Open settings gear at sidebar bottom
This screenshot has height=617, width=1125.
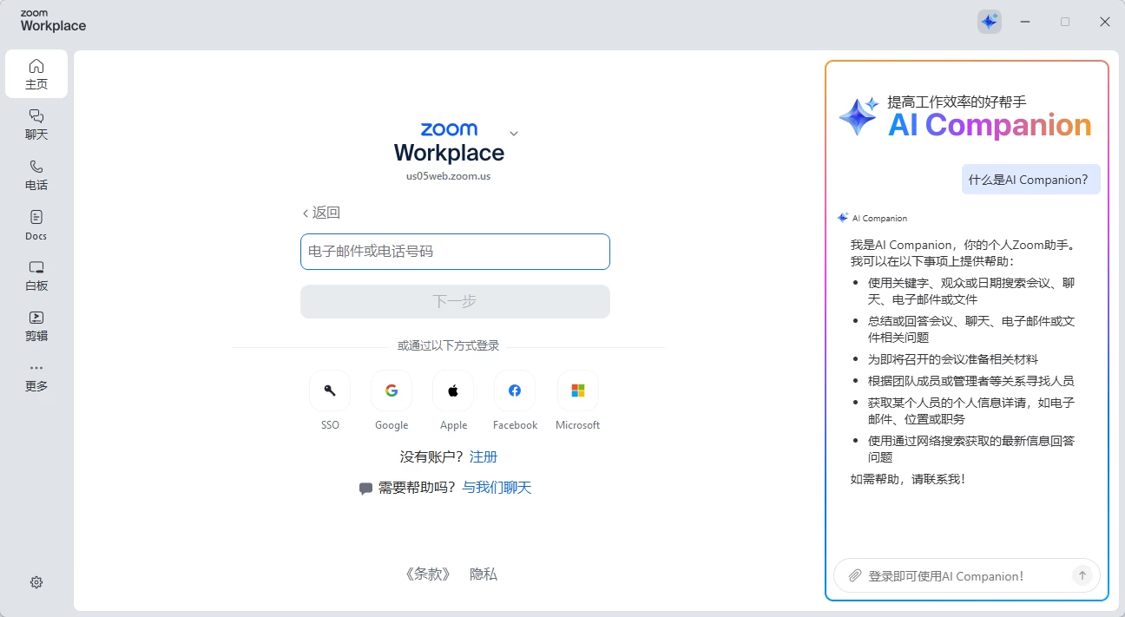36,582
